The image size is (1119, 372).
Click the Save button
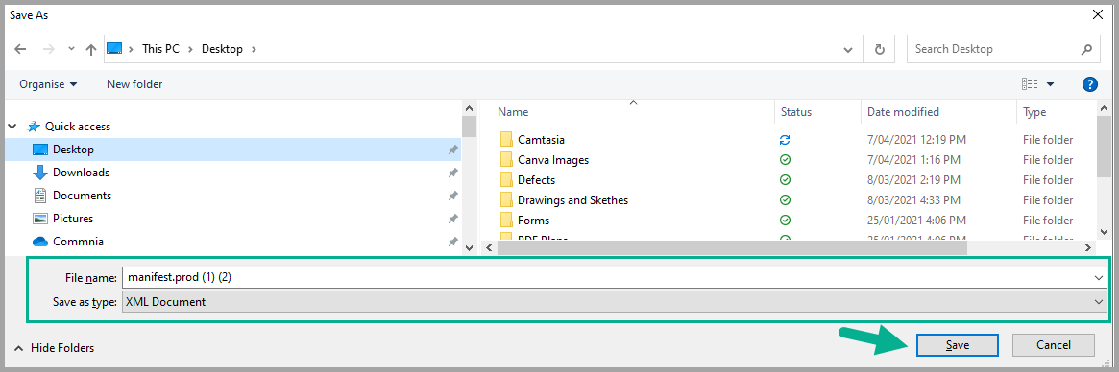tap(958, 345)
